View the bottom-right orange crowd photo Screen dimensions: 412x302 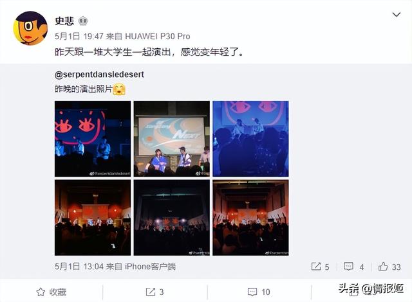pyautogui.click(x=250, y=218)
